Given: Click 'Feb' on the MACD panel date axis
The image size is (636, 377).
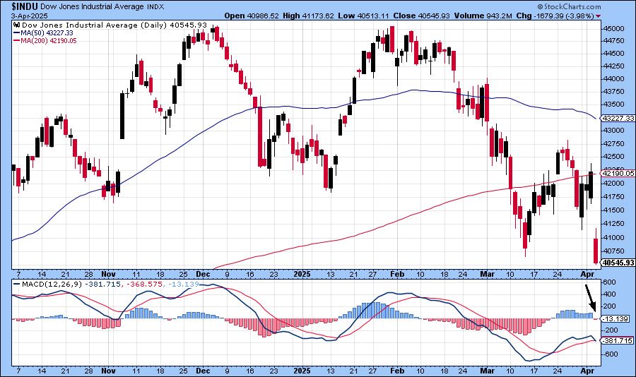Looking at the screenshot, I should click(x=397, y=371).
